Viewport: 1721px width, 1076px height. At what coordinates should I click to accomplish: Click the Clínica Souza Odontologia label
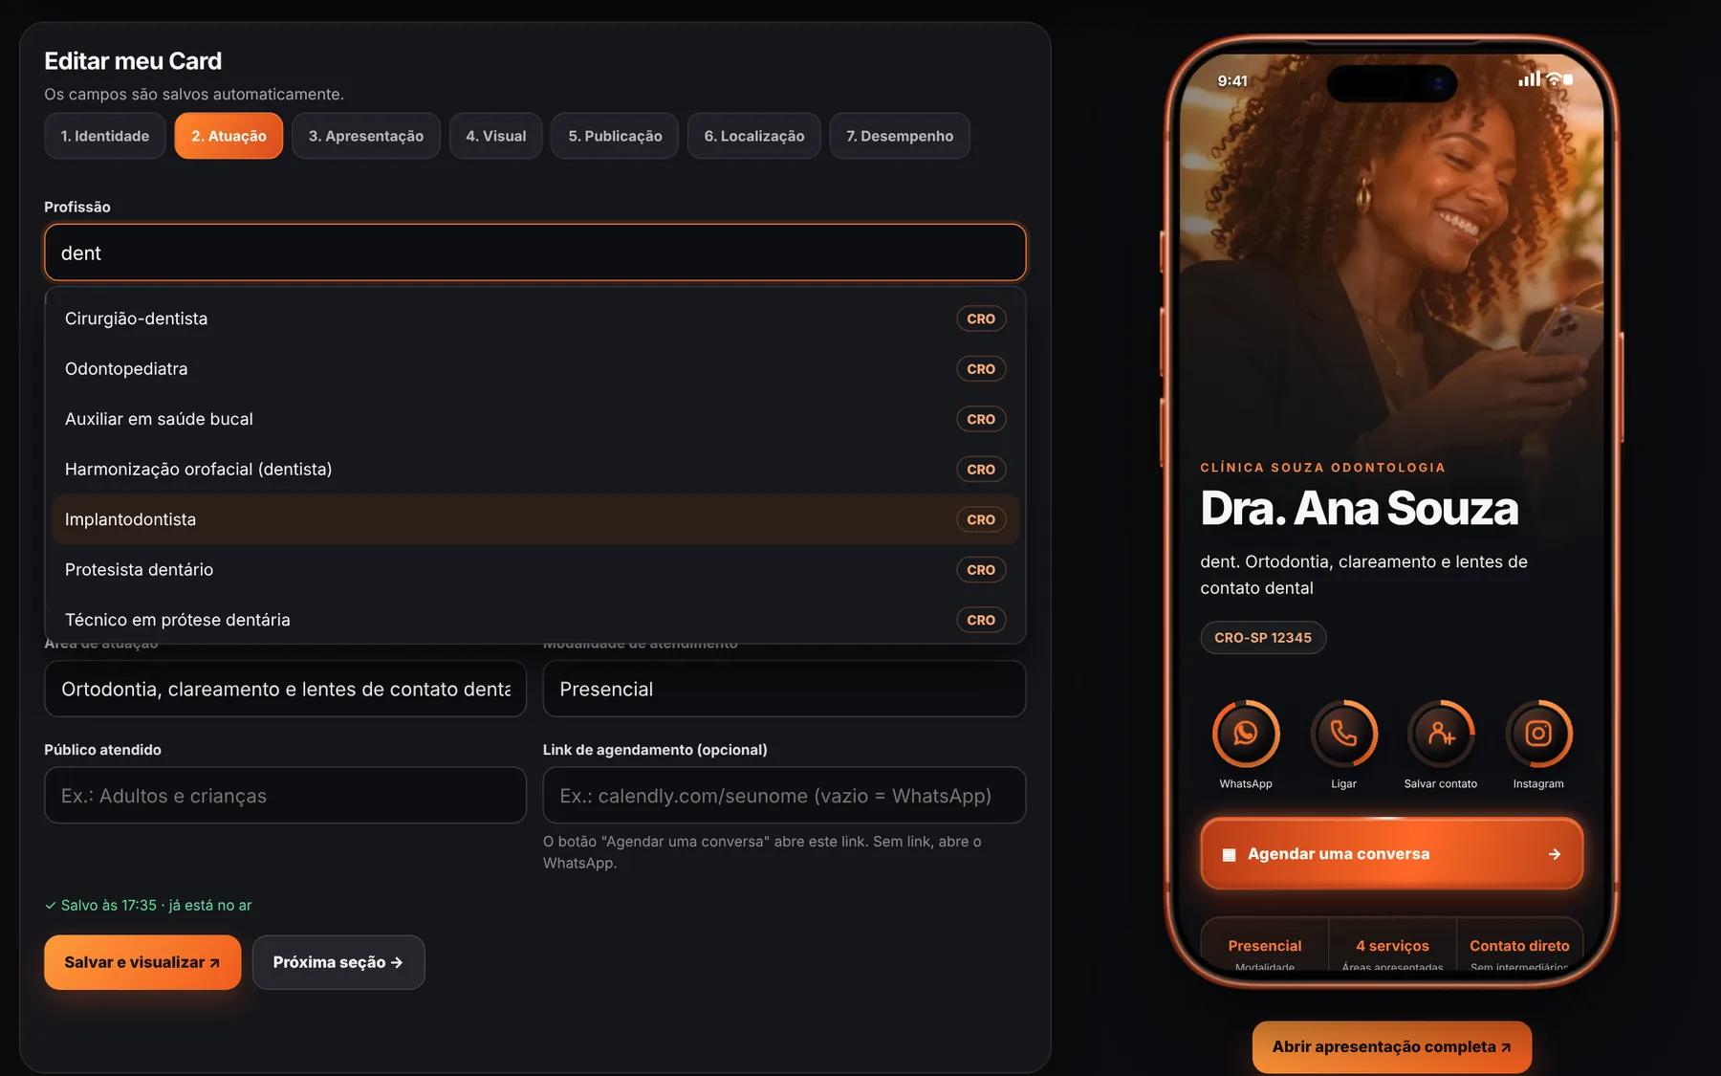coord(1323,468)
